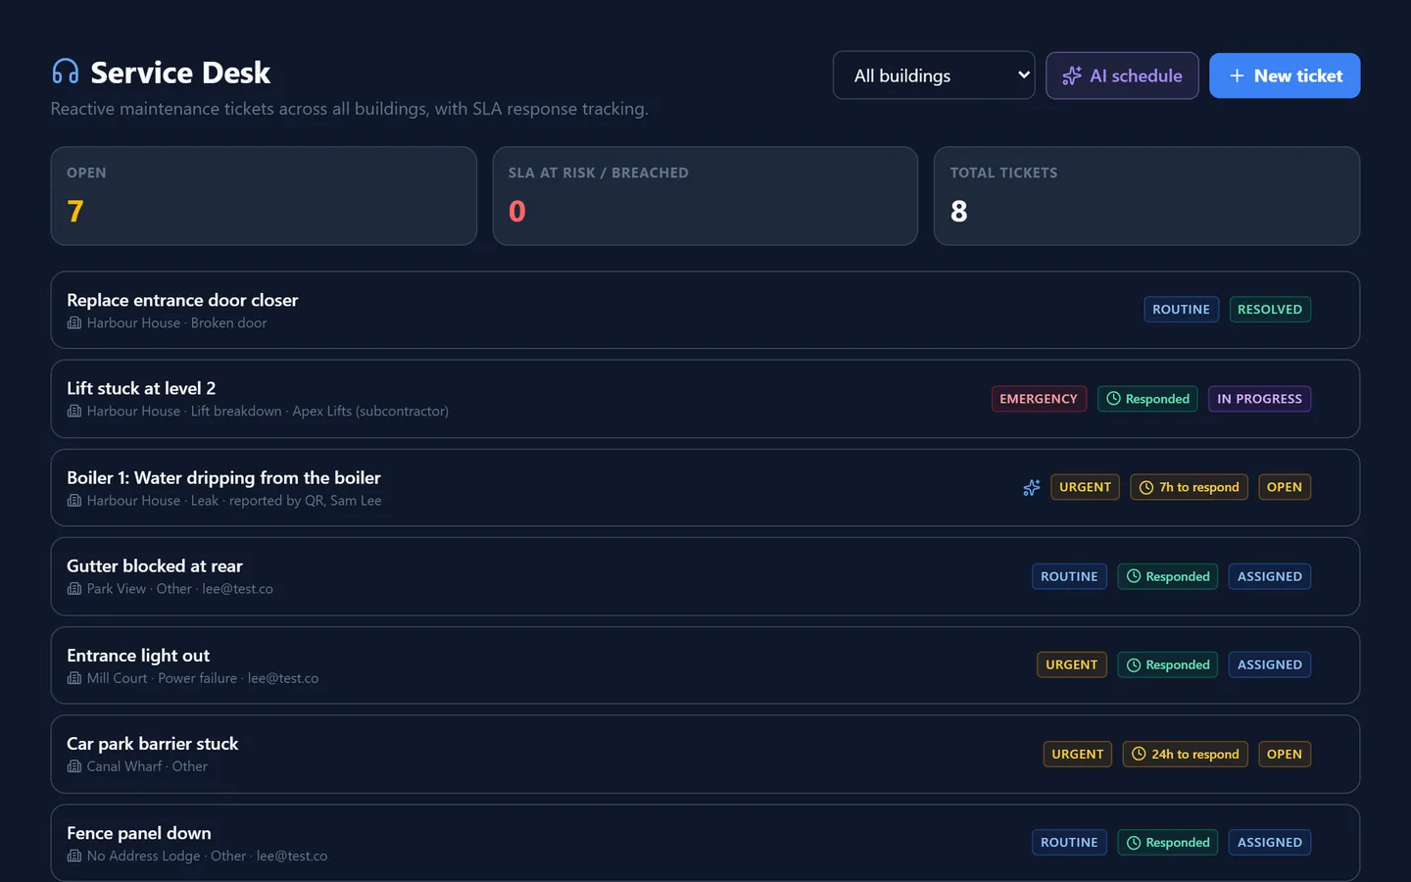Create a New ticket
The width and height of the screenshot is (1411, 882).
(x=1285, y=75)
